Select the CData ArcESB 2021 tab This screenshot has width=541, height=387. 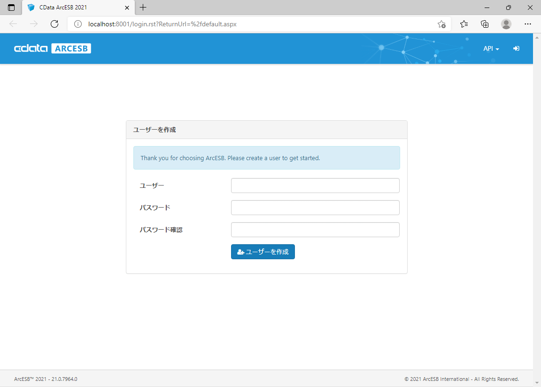(78, 7)
